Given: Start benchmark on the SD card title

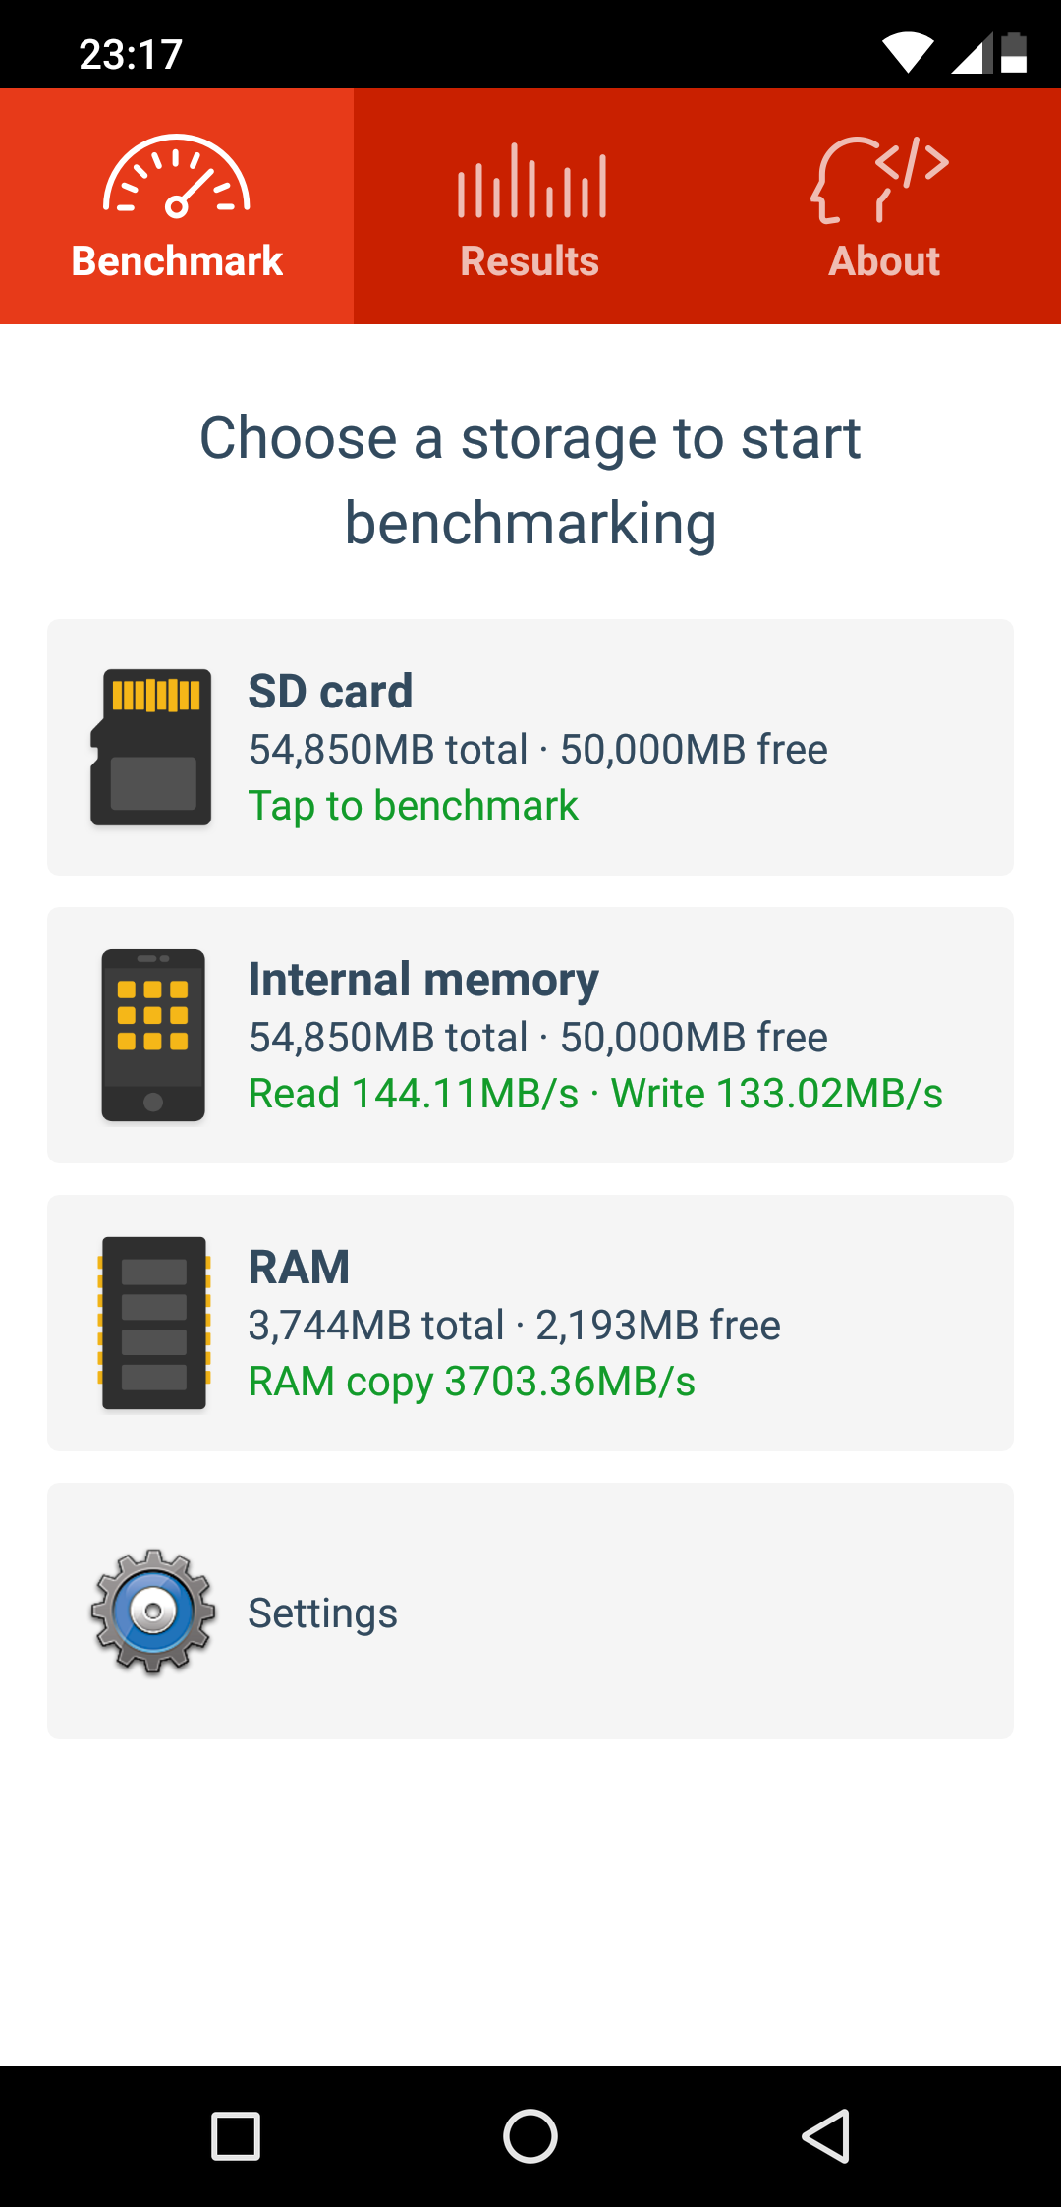Looking at the screenshot, I should 330,691.
